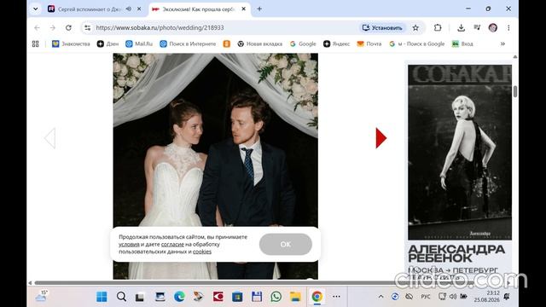Open Microsoft Store from taskbar
This screenshot has height=307, width=546.
(237, 297)
